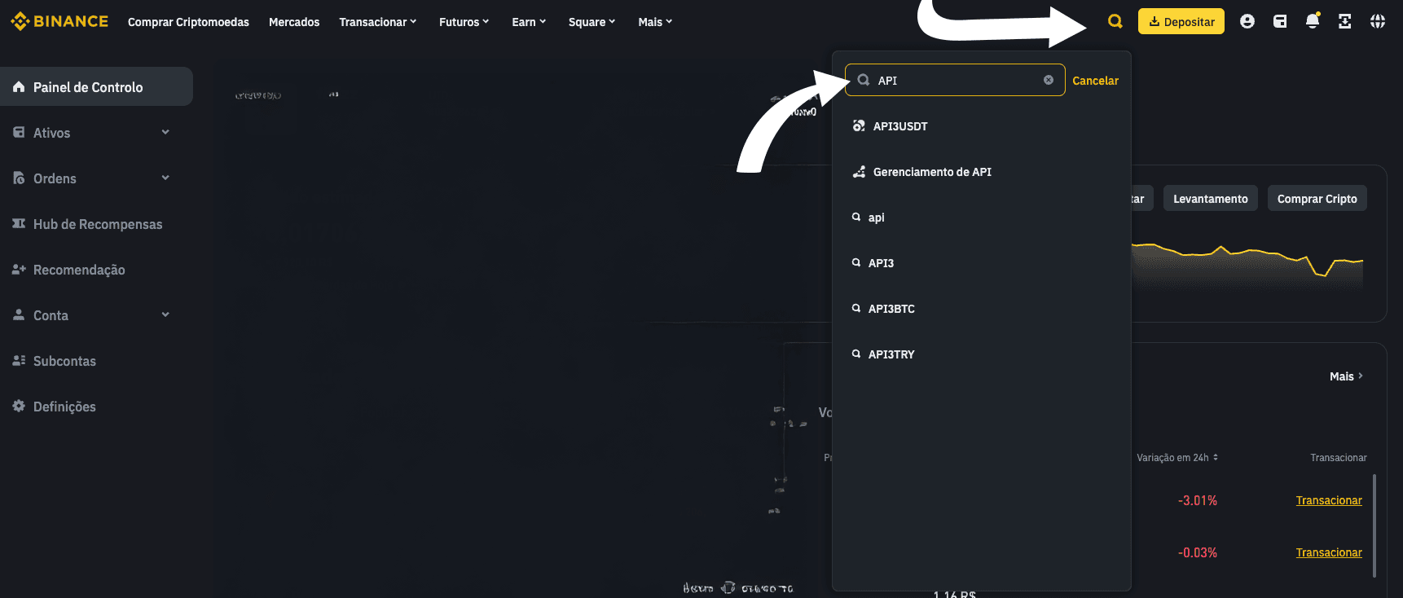Viewport: 1403px width, 598px height.
Task: Click the markets table vertical scrollbar
Action: pos(1374,525)
